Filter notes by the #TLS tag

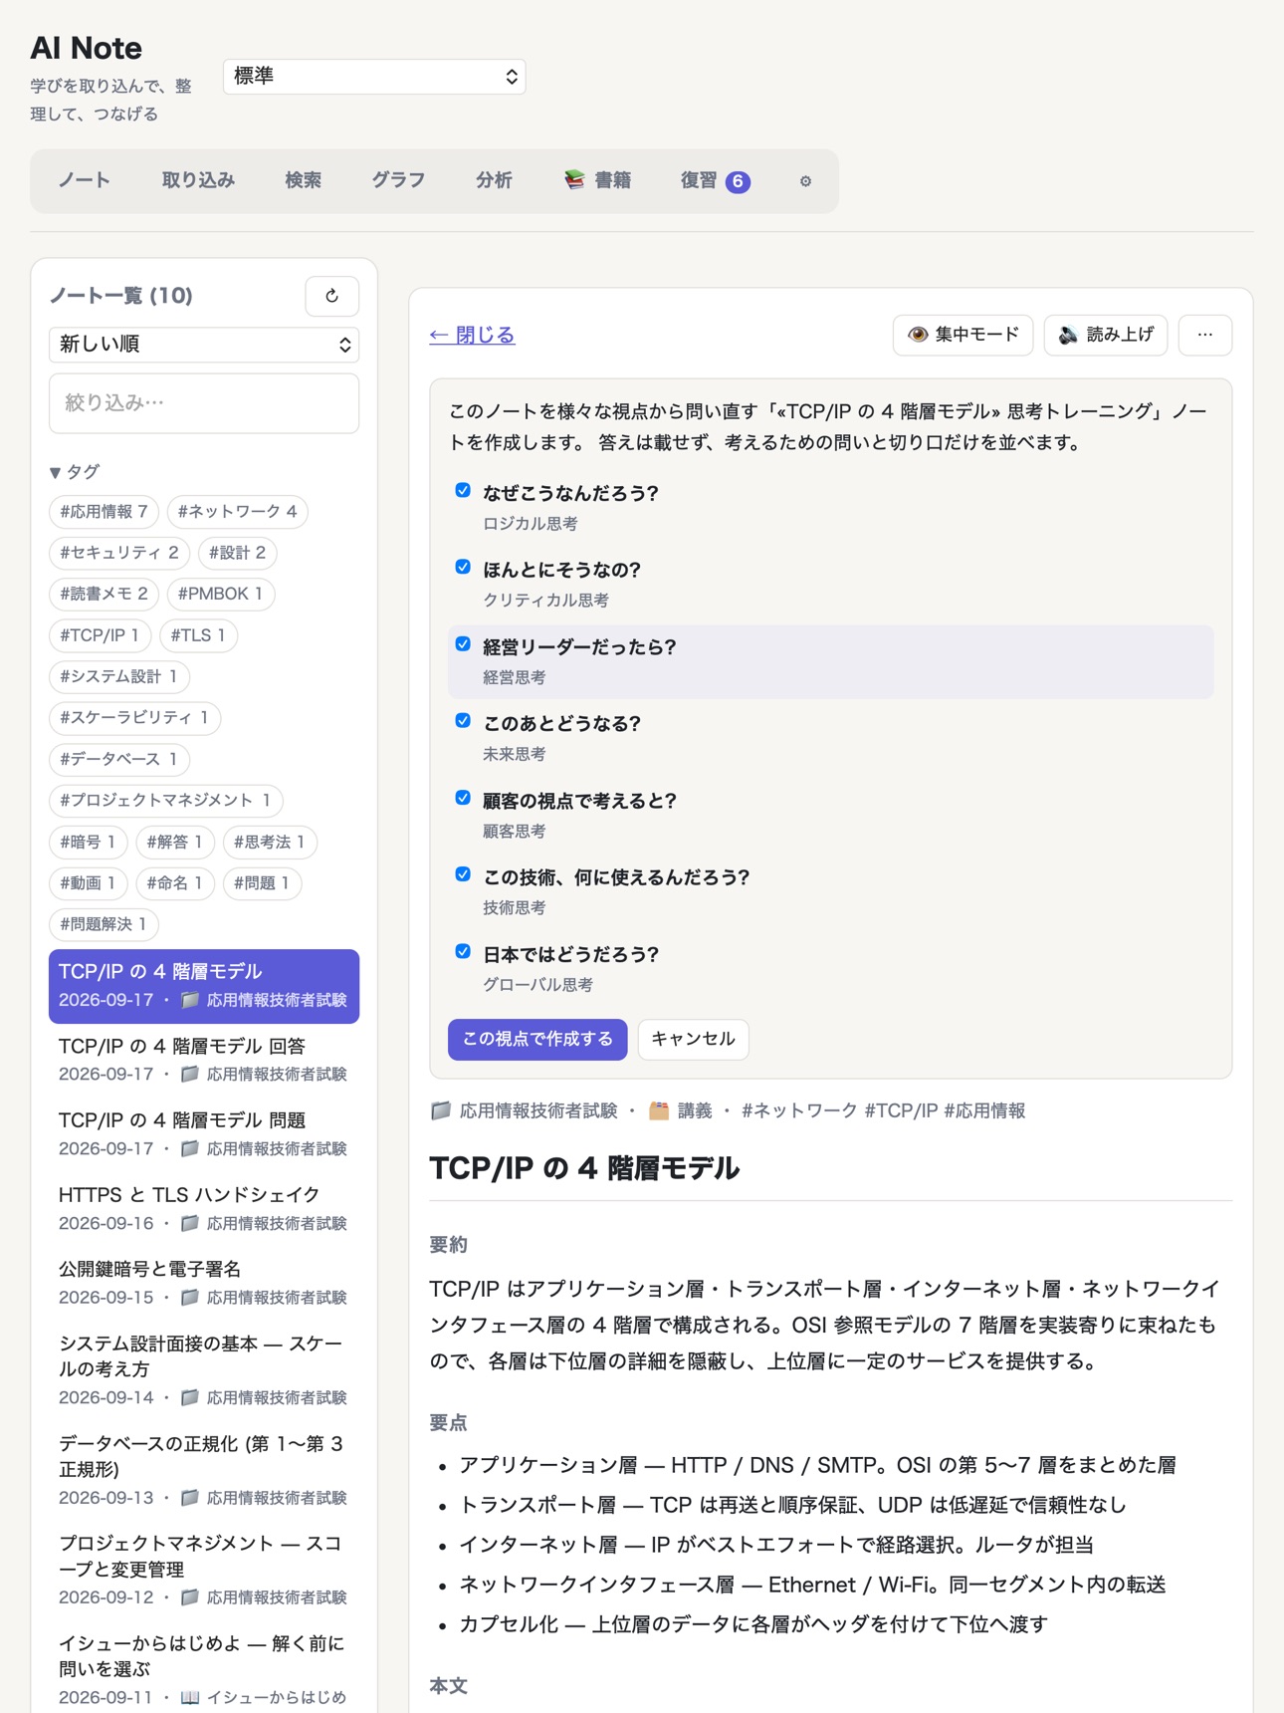(x=198, y=635)
